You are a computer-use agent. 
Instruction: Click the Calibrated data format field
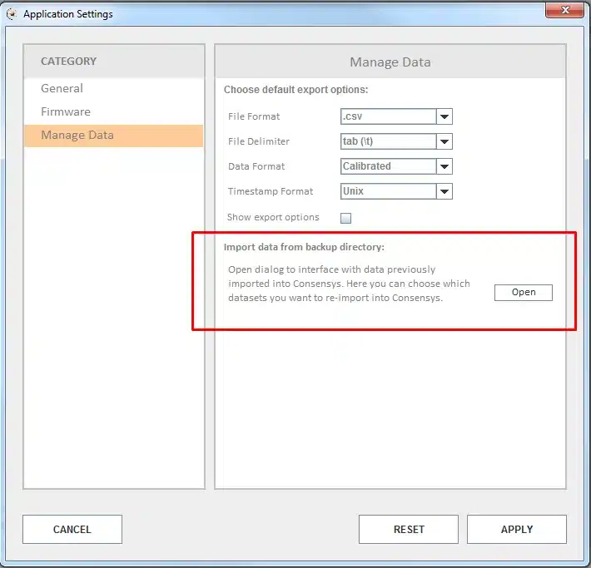pyautogui.click(x=389, y=166)
